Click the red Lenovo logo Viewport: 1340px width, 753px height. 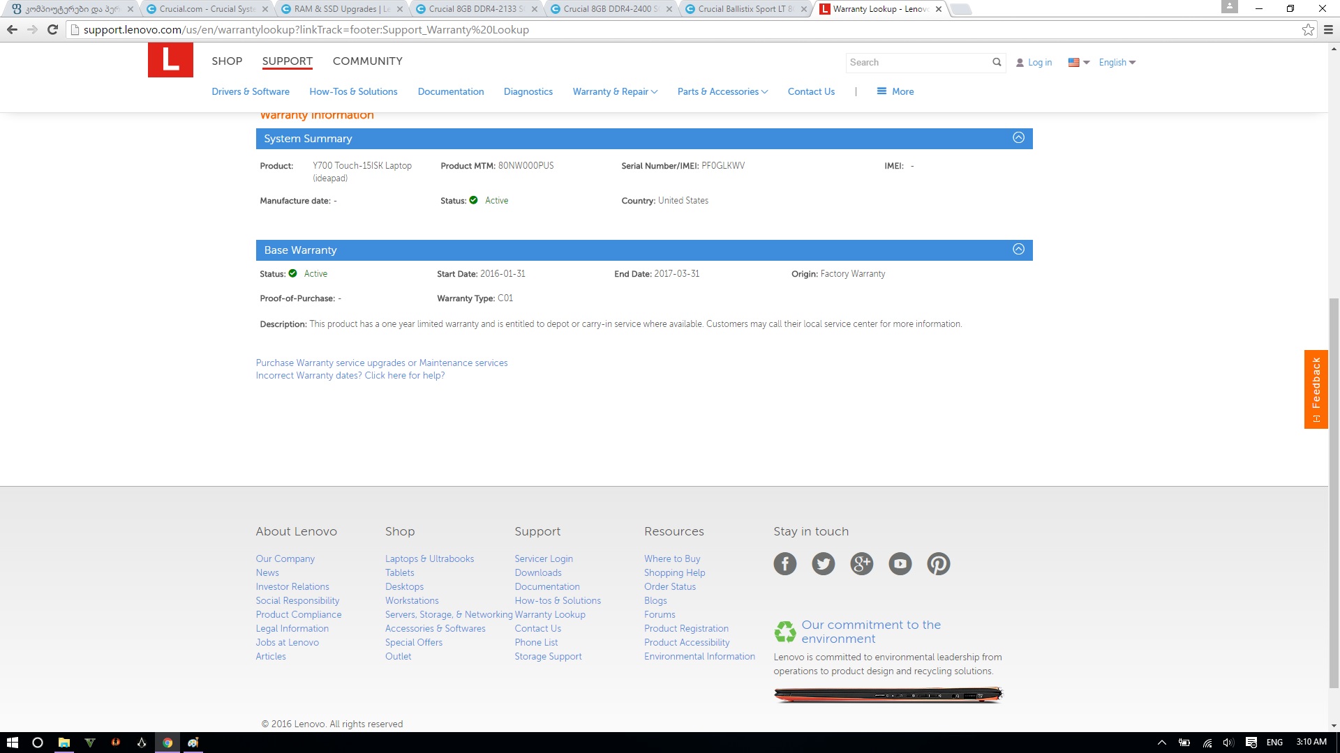(170, 60)
